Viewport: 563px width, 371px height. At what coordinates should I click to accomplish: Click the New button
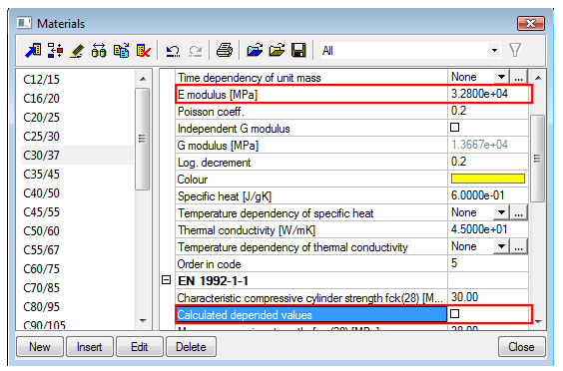(x=40, y=347)
